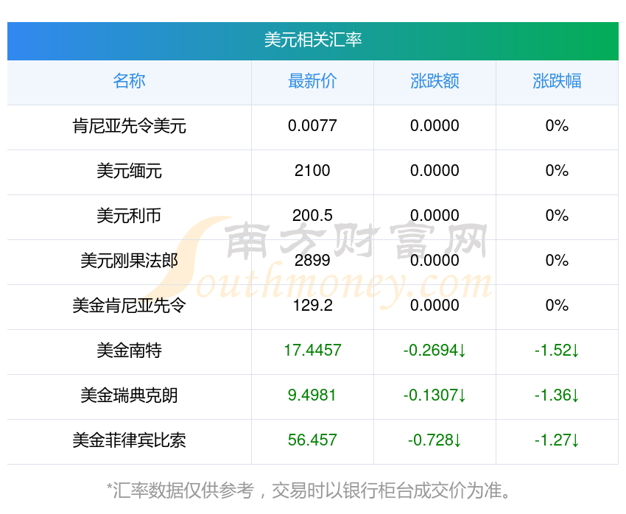Viewport: 626px width, 514px height.
Task: Click 0% in 美元利币 row
Action: click(557, 216)
